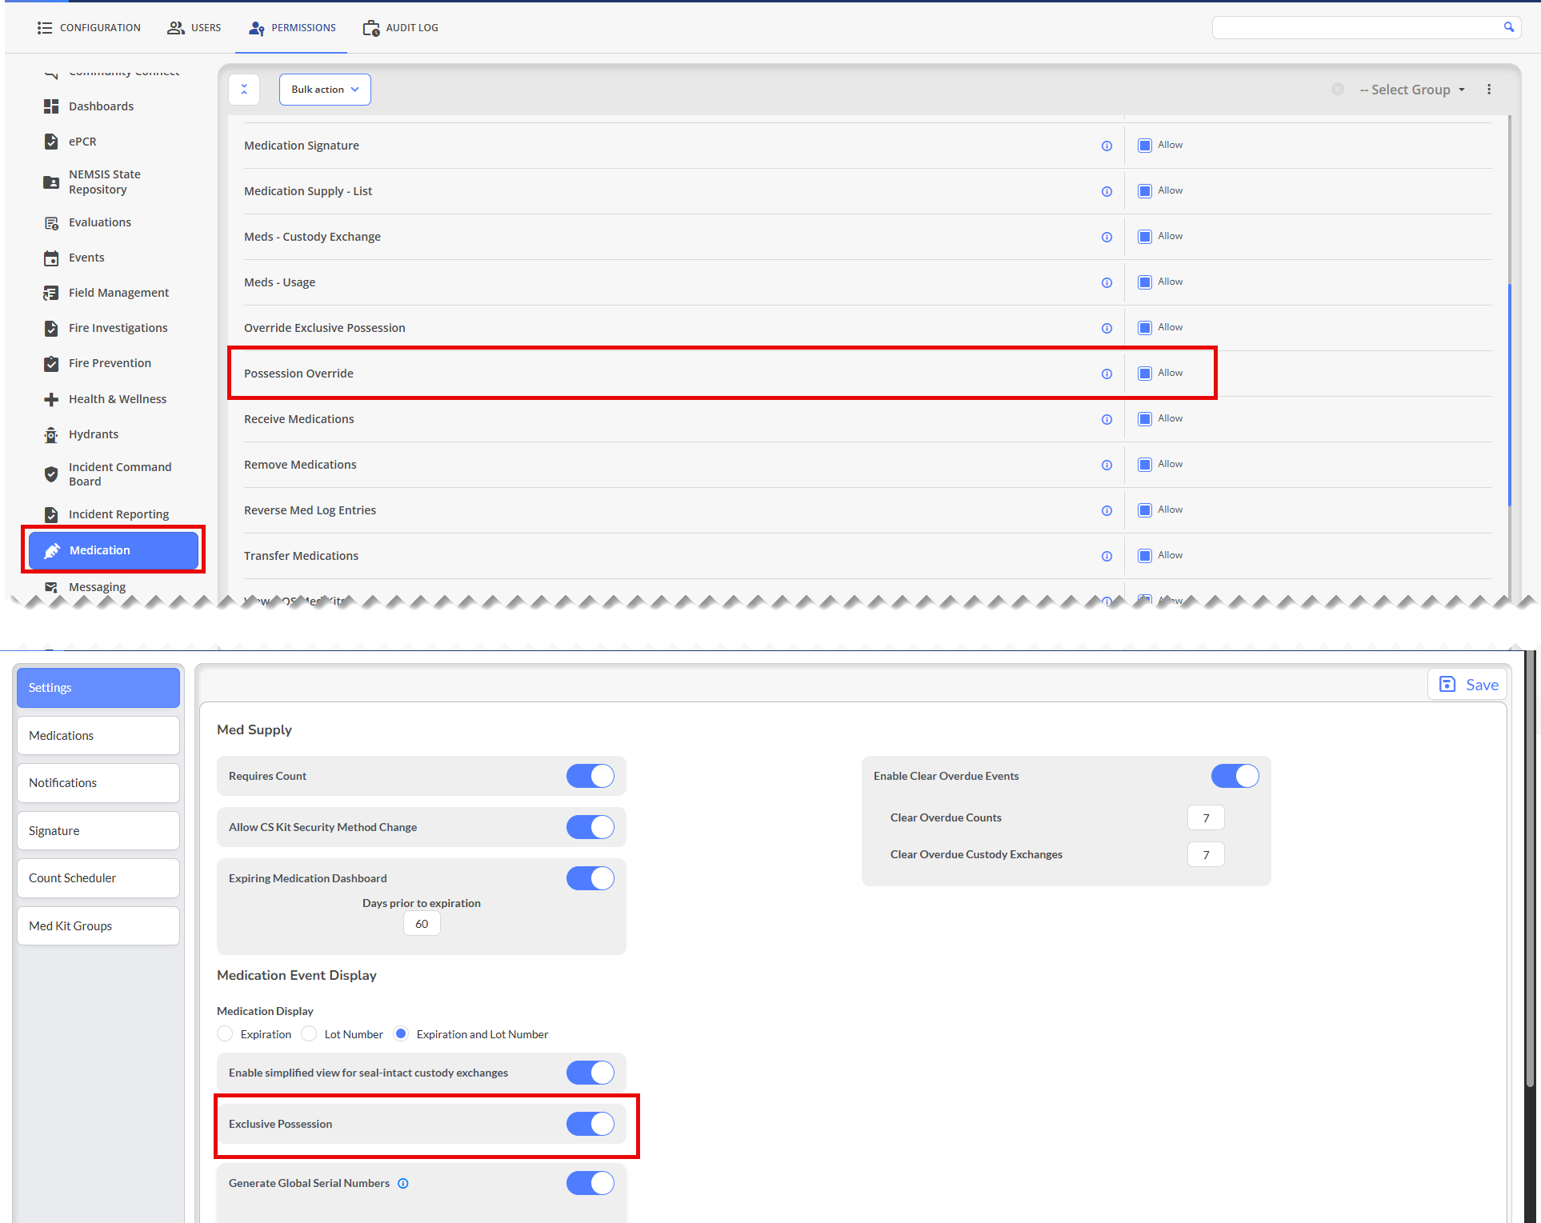The image size is (1541, 1223).
Task: Click the search magnifier icon
Action: click(x=1508, y=27)
